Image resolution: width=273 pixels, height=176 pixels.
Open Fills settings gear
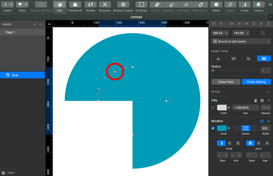(x=262, y=101)
